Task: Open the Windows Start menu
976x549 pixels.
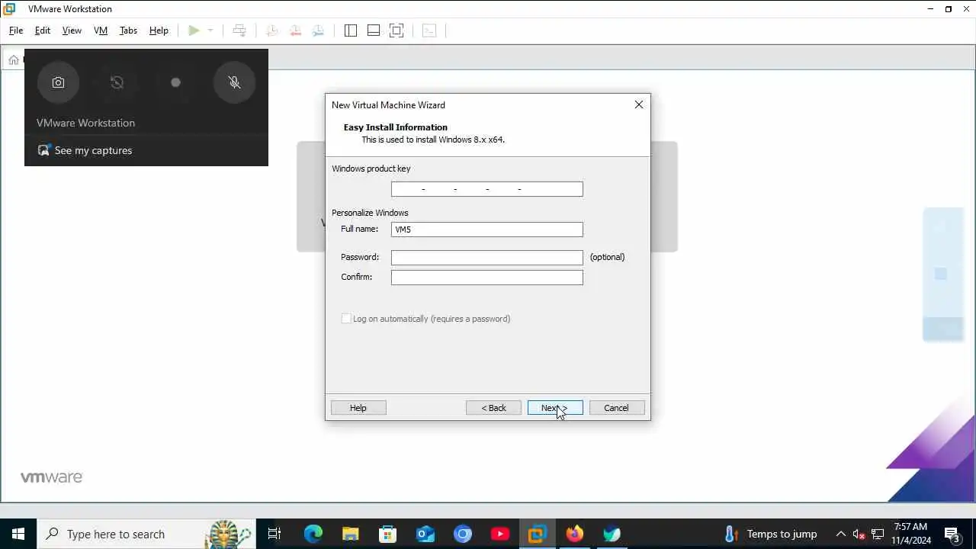Action: tap(18, 534)
